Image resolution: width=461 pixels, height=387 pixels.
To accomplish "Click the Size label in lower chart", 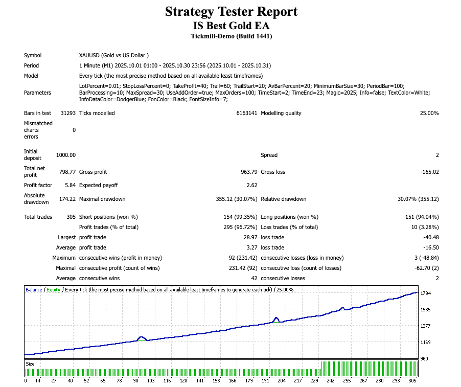I will [x=30, y=364].
